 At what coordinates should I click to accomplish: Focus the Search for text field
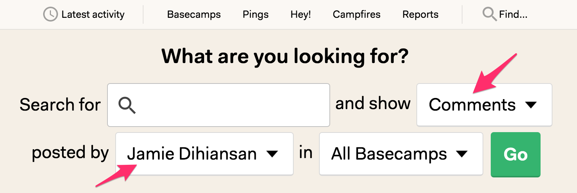coord(219,105)
